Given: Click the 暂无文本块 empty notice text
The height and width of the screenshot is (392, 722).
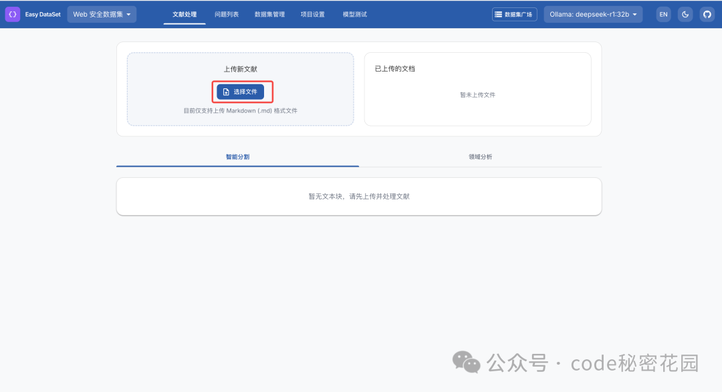Looking at the screenshot, I should click(359, 196).
